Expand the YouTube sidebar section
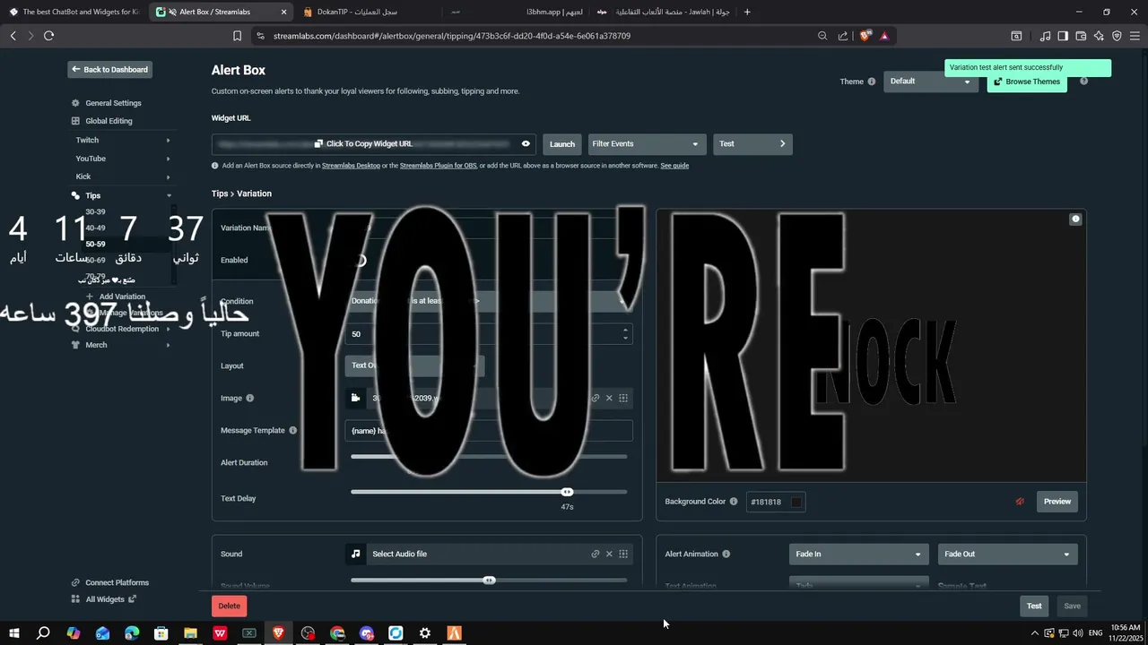The height and width of the screenshot is (645, 1148). point(168,159)
